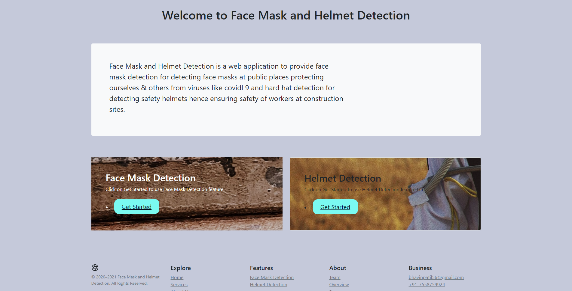Click the Business footer heading
The width and height of the screenshot is (572, 291).
click(420, 268)
